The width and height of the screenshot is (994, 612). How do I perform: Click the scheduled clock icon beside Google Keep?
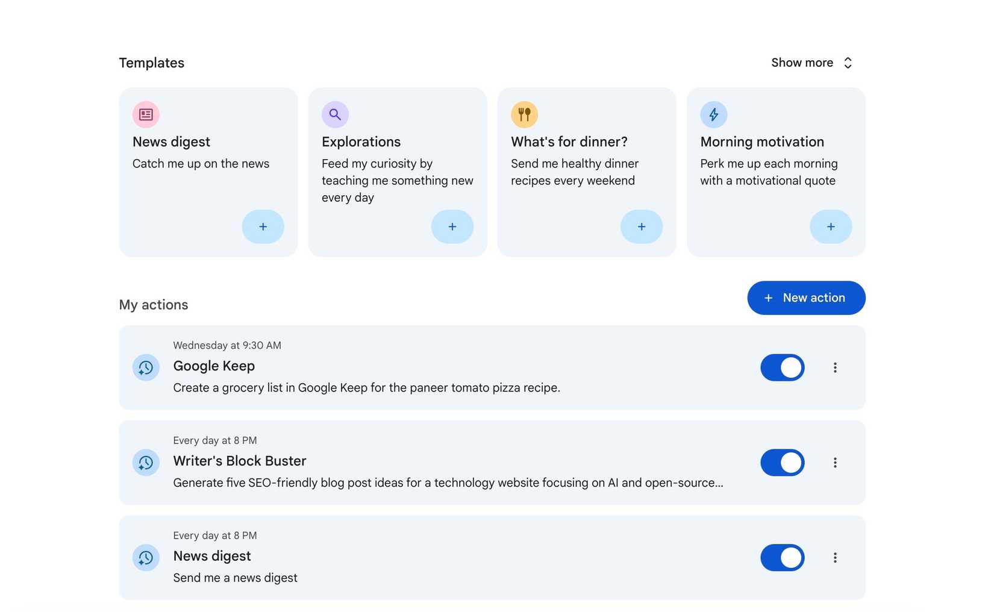146,367
